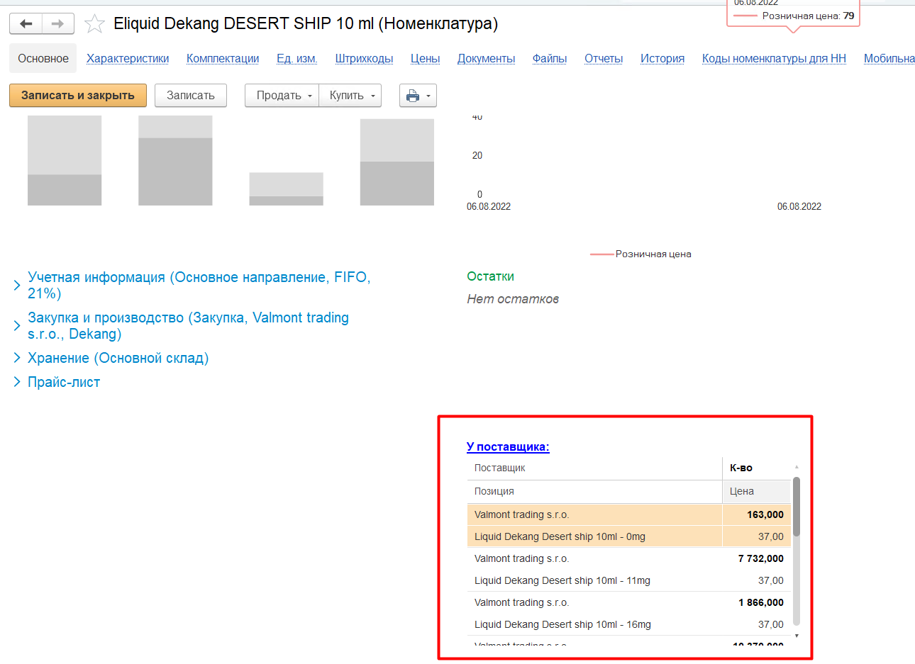Open the История tab
915x664 pixels.
(x=662, y=59)
